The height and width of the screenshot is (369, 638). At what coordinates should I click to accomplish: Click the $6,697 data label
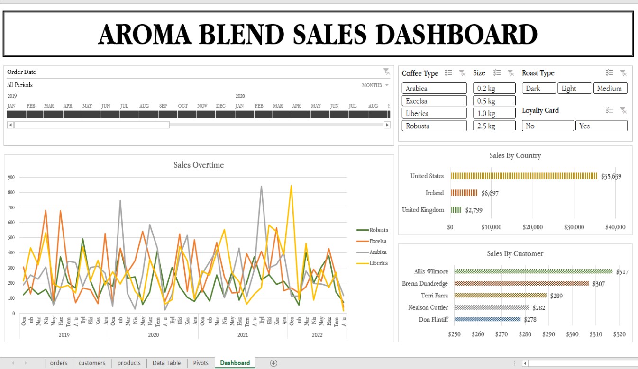[490, 193]
